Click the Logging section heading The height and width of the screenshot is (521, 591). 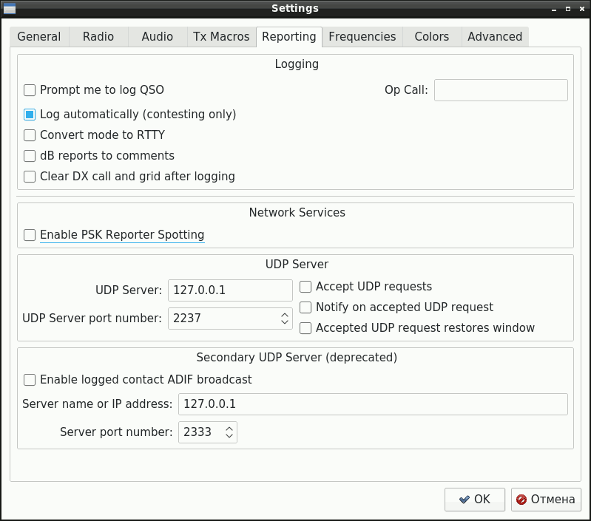[x=297, y=64]
